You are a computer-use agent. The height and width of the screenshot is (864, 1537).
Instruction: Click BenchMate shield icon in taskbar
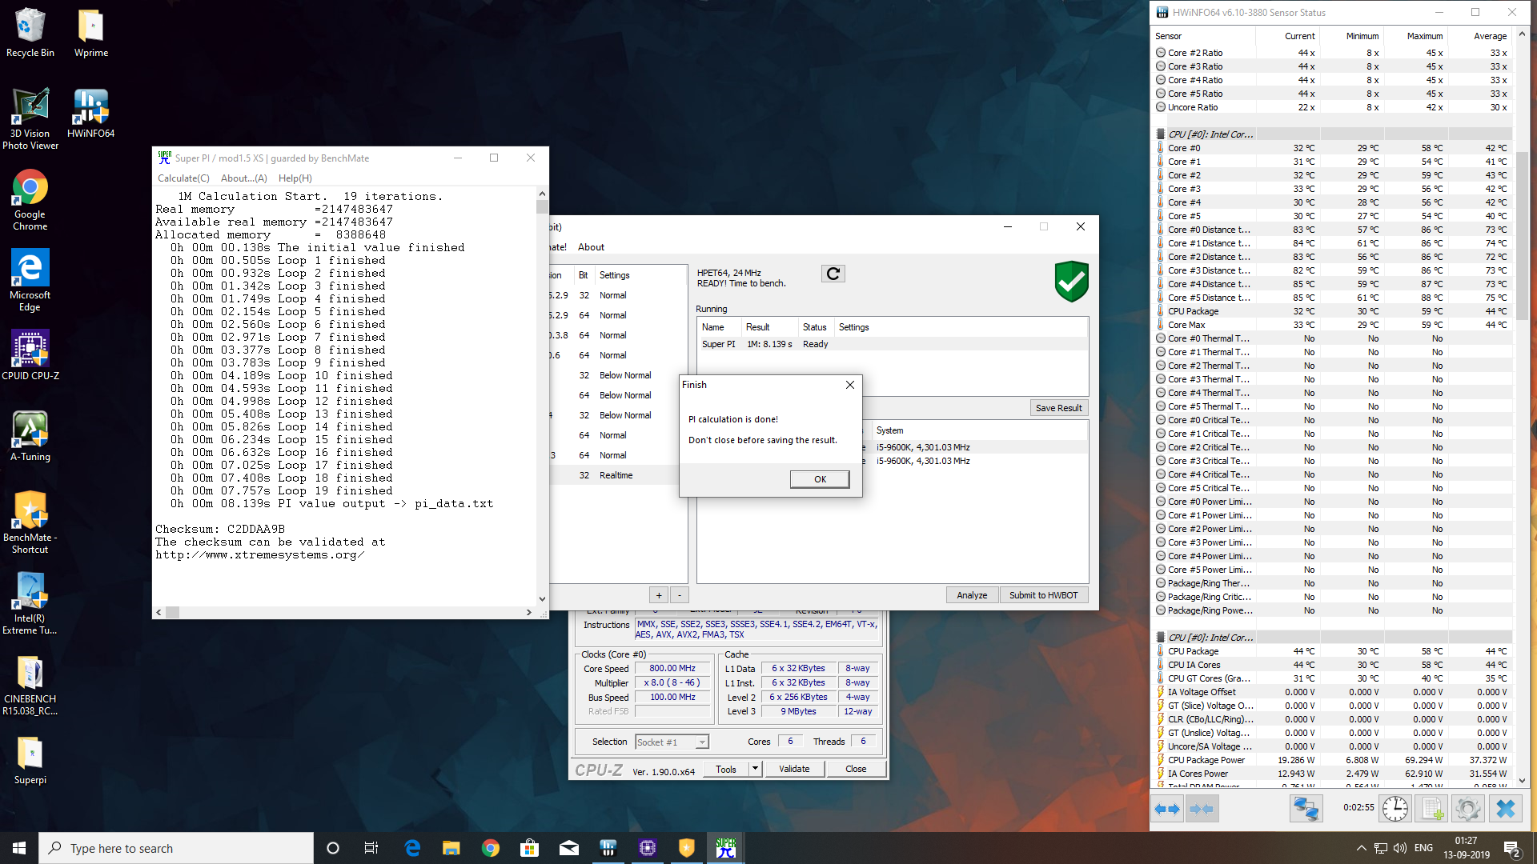pyautogui.click(x=687, y=848)
